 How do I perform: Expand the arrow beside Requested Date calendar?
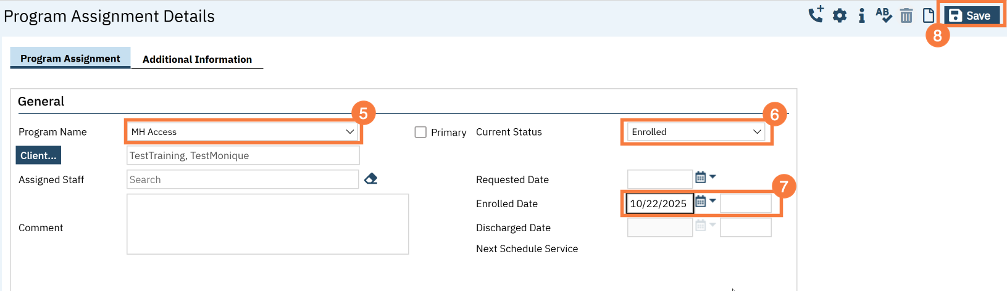[x=712, y=177]
